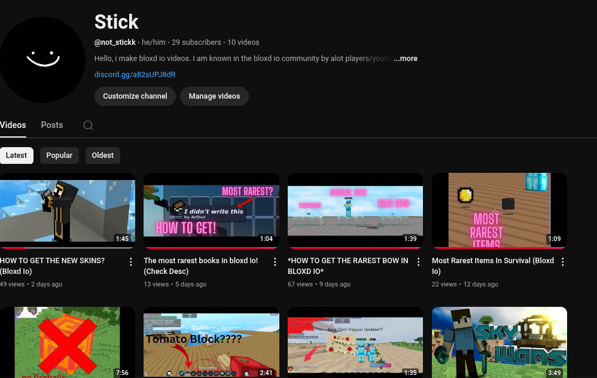Viewport: 597px width, 378px height.
Task: Select the Oldest sort filter chip
Action: point(102,156)
